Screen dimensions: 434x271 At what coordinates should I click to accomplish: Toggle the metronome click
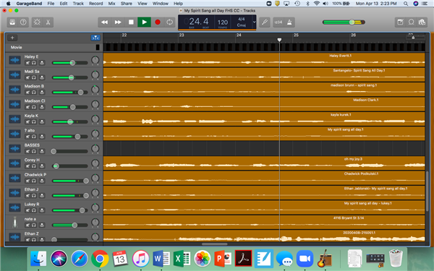[x=289, y=22]
